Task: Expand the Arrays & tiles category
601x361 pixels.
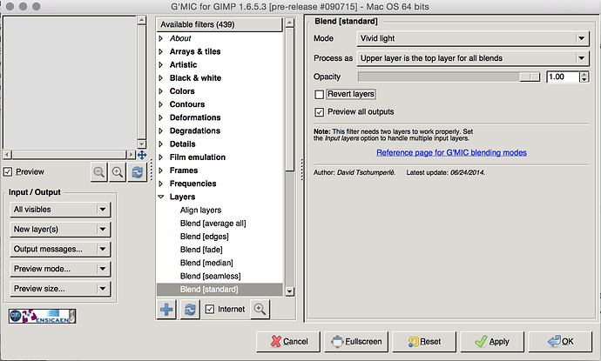Action: 161,51
